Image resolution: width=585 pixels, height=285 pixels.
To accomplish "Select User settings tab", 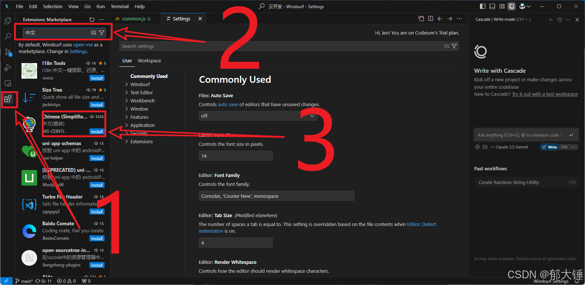I will click(x=127, y=61).
